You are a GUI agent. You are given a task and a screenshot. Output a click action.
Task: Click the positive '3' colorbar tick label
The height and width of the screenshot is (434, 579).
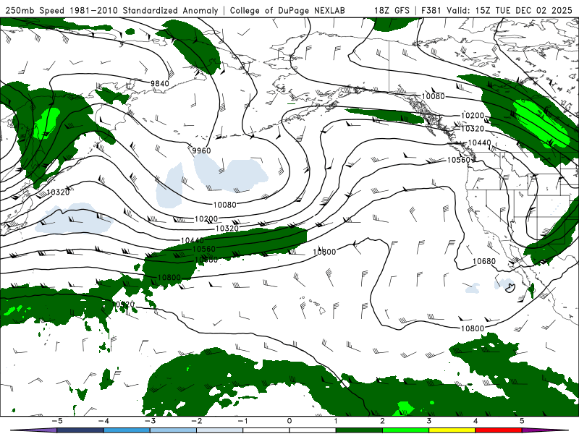coord(428,421)
